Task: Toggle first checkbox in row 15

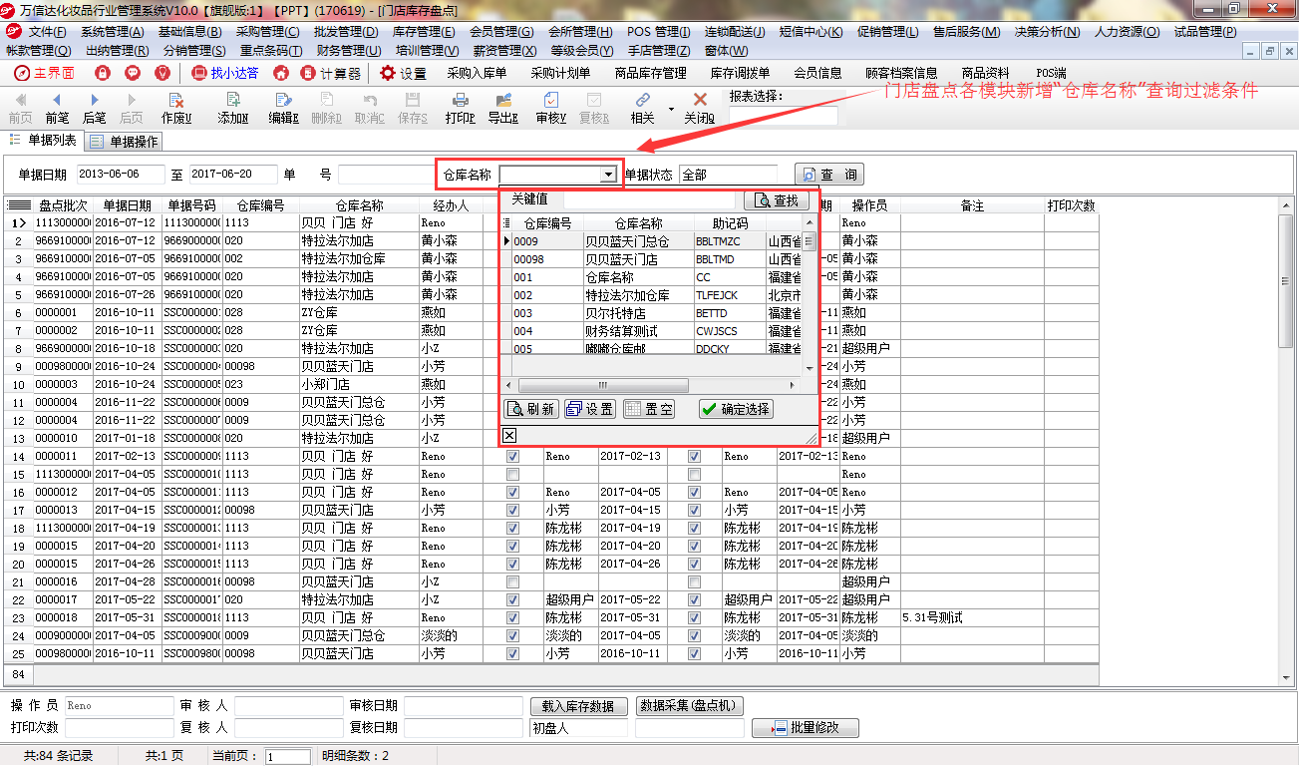Action: click(x=512, y=475)
